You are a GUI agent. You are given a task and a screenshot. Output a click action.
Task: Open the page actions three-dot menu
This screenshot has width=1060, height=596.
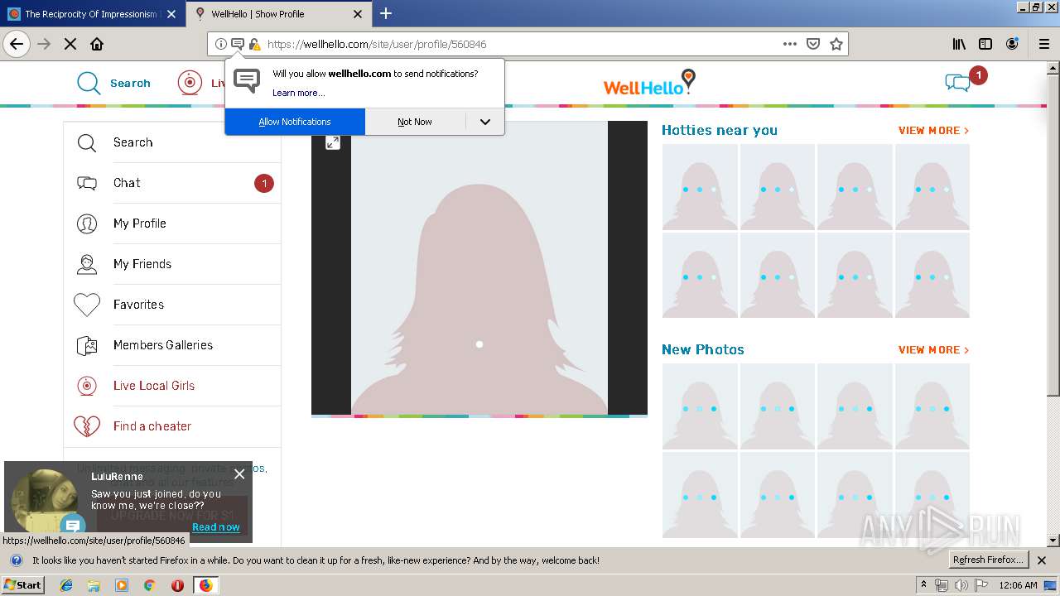[x=790, y=44]
